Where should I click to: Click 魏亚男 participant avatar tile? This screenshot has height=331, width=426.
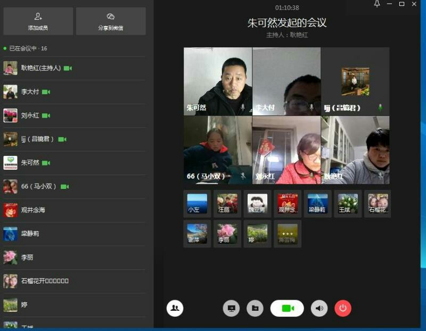click(x=257, y=203)
